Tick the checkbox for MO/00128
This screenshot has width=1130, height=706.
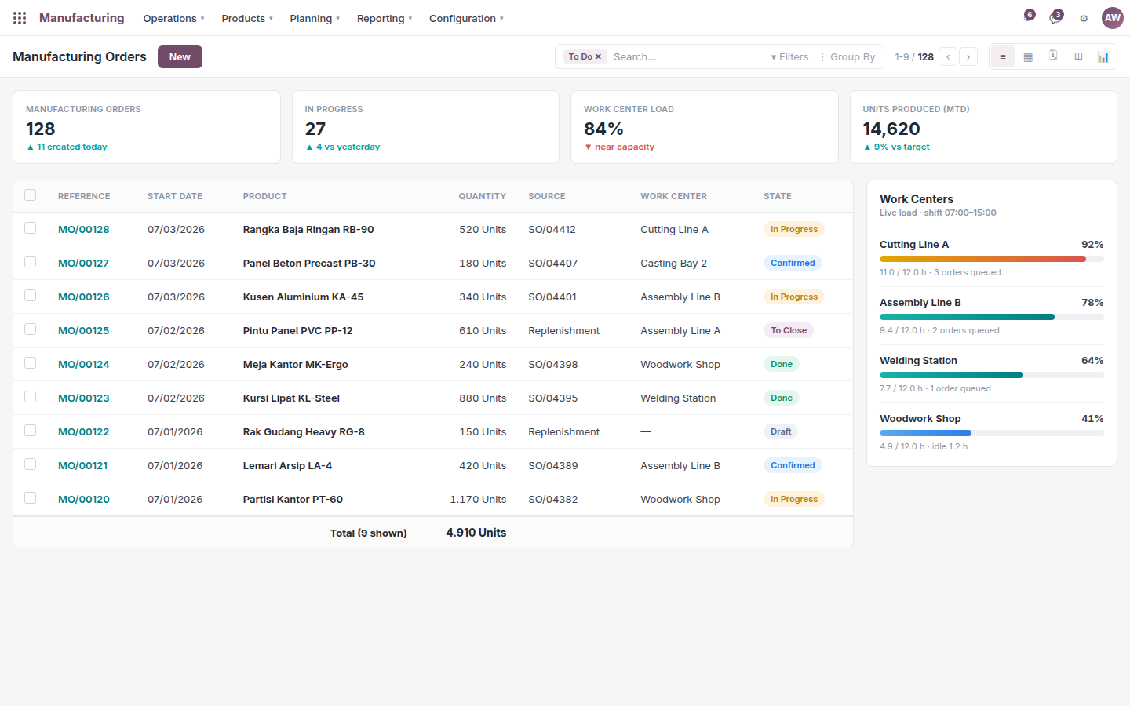31,228
